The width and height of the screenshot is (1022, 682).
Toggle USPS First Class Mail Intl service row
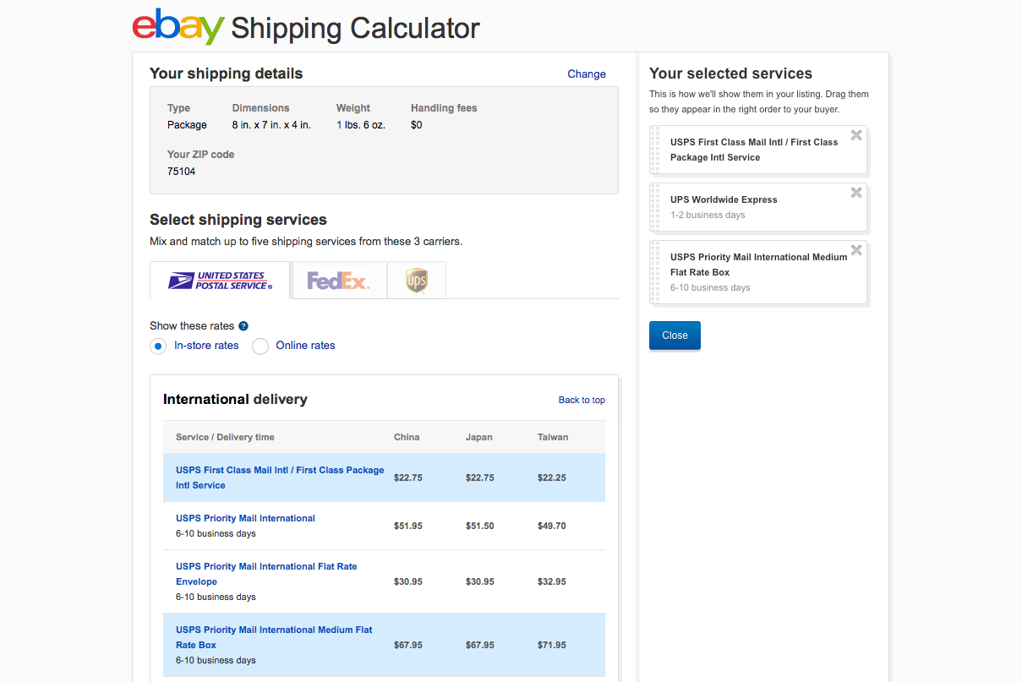coord(280,477)
